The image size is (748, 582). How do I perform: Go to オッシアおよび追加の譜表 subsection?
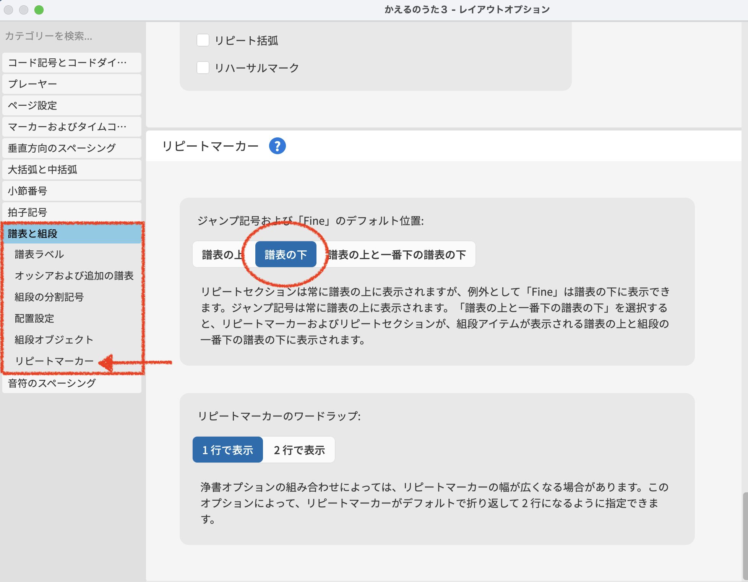click(74, 276)
